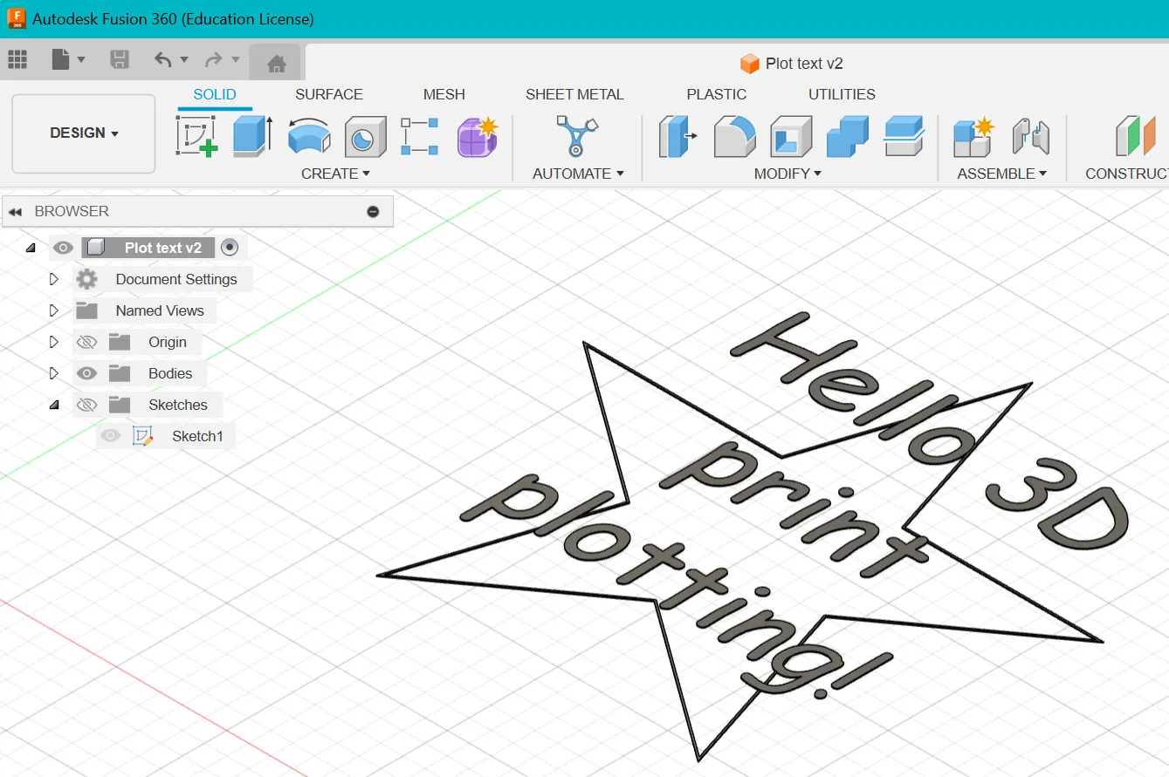This screenshot has width=1169, height=777.
Task: Activate the Plot text v2 component radio button
Action: [x=230, y=248]
